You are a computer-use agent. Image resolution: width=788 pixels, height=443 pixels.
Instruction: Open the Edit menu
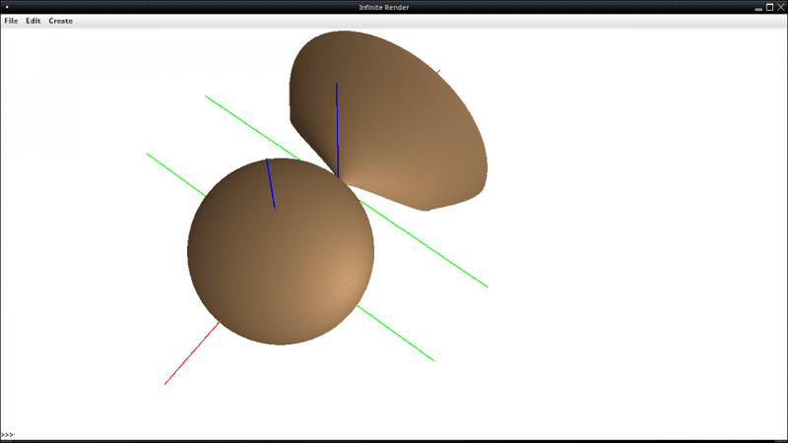pyautogui.click(x=33, y=21)
